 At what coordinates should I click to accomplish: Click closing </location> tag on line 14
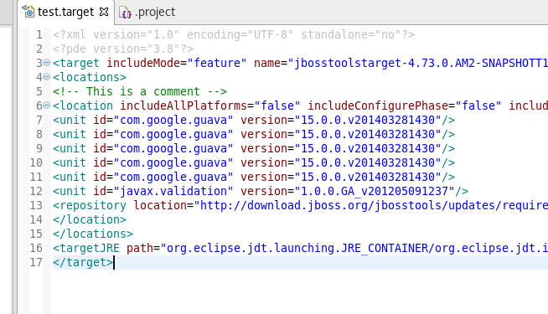pos(90,219)
